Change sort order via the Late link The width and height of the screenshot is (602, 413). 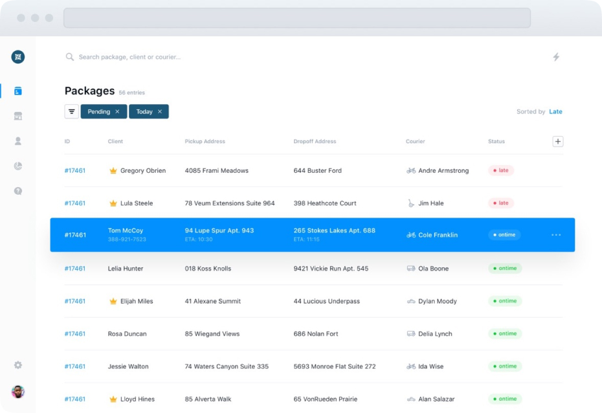(x=555, y=111)
